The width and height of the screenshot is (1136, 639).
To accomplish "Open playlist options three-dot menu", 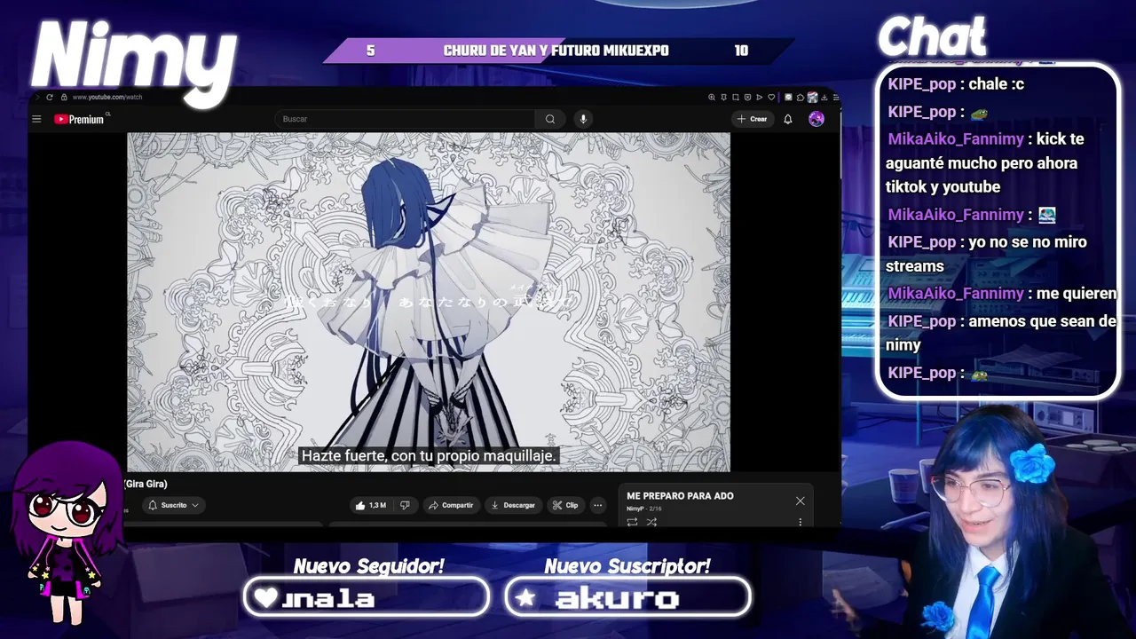I will [x=800, y=522].
